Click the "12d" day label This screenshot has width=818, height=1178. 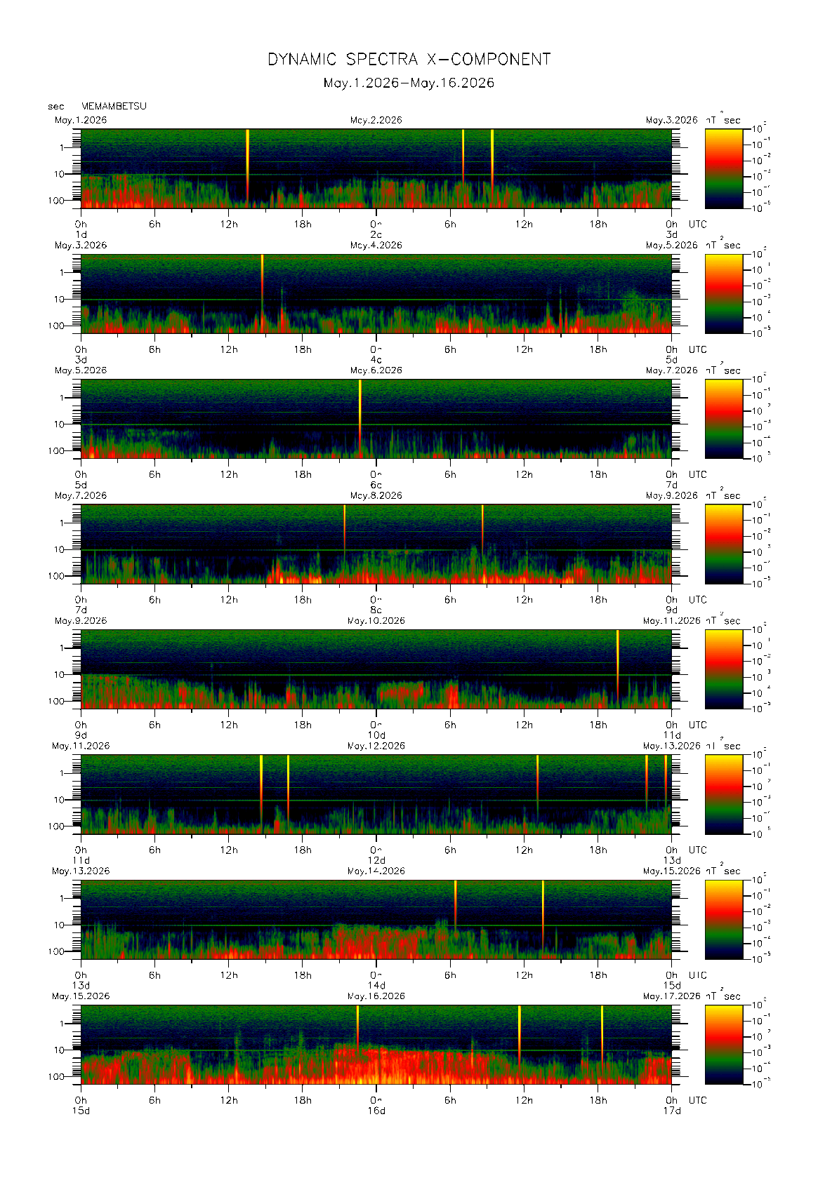pos(376,861)
